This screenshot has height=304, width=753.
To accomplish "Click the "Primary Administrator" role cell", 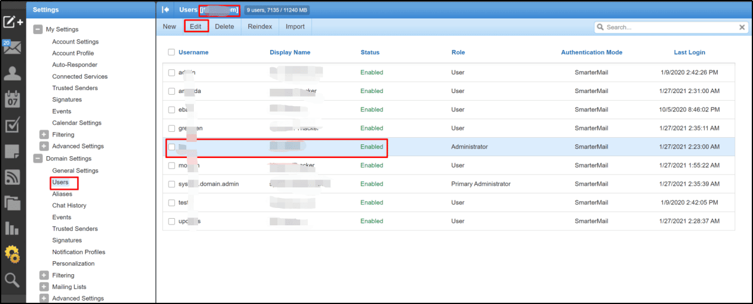I will click(481, 184).
